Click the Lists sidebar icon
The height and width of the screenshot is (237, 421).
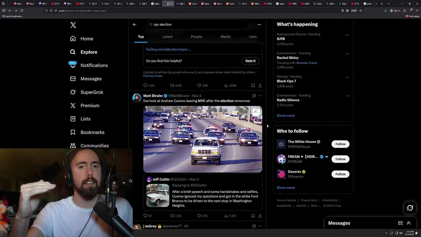point(73,119)
